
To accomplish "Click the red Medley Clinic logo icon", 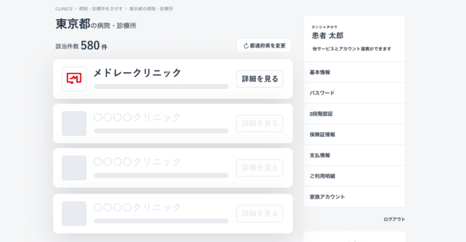I will pos(74,79).
